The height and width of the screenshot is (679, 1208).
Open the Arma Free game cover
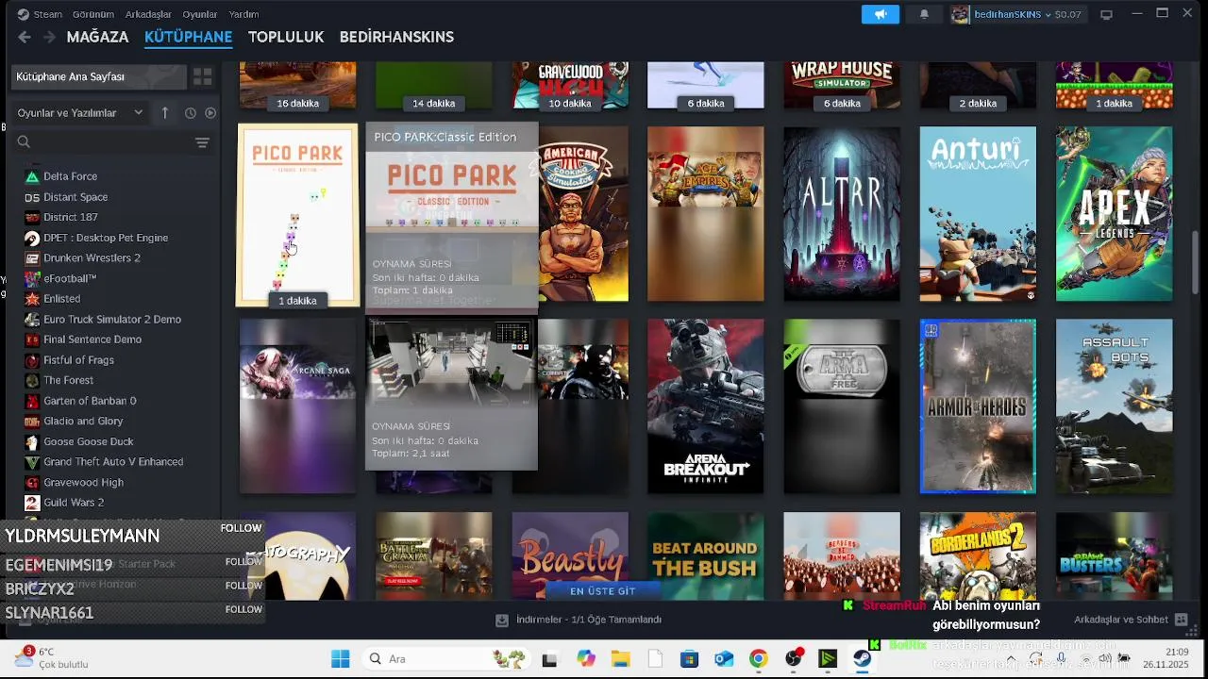click(842, 406)
